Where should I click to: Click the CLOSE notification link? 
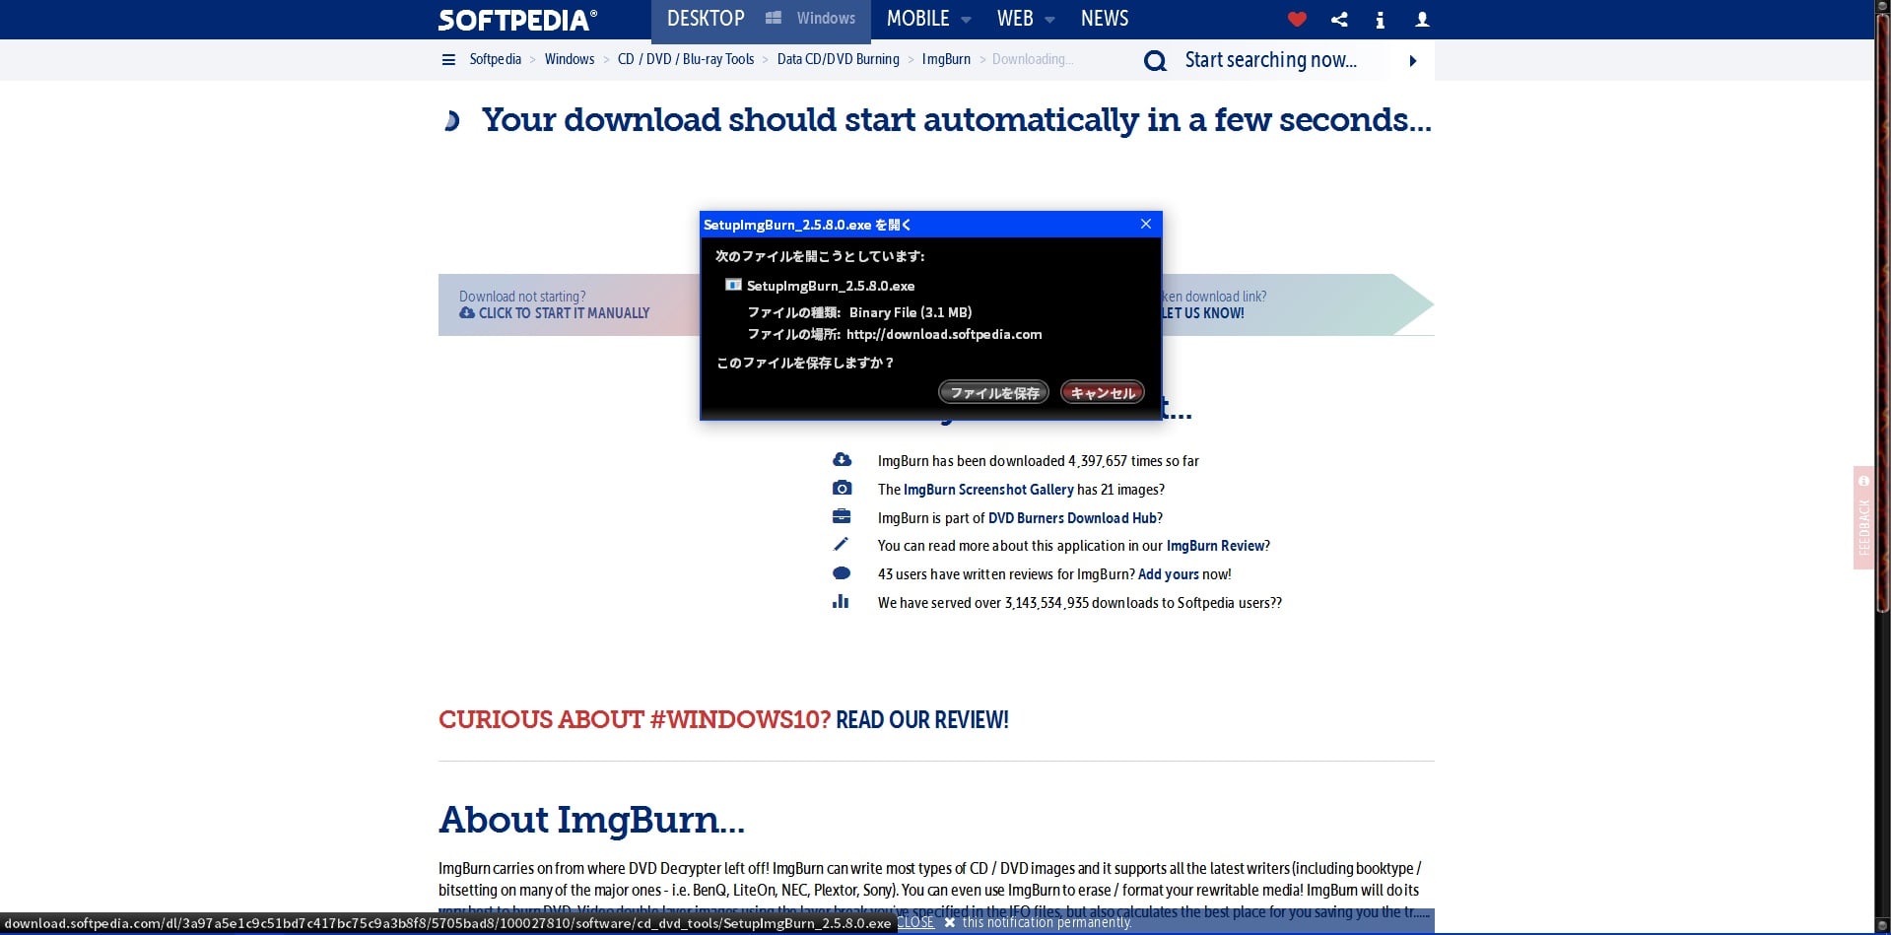(915, 922)
